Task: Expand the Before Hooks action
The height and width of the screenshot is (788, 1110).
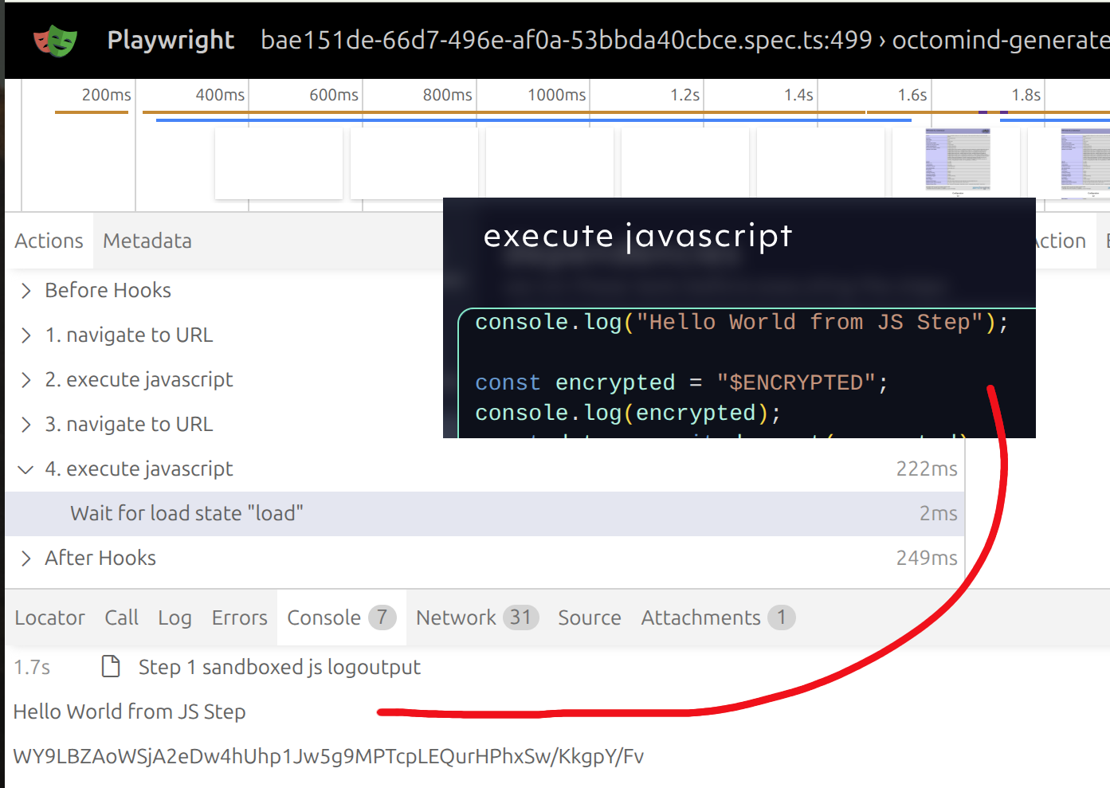Action: tap(26, 290)
